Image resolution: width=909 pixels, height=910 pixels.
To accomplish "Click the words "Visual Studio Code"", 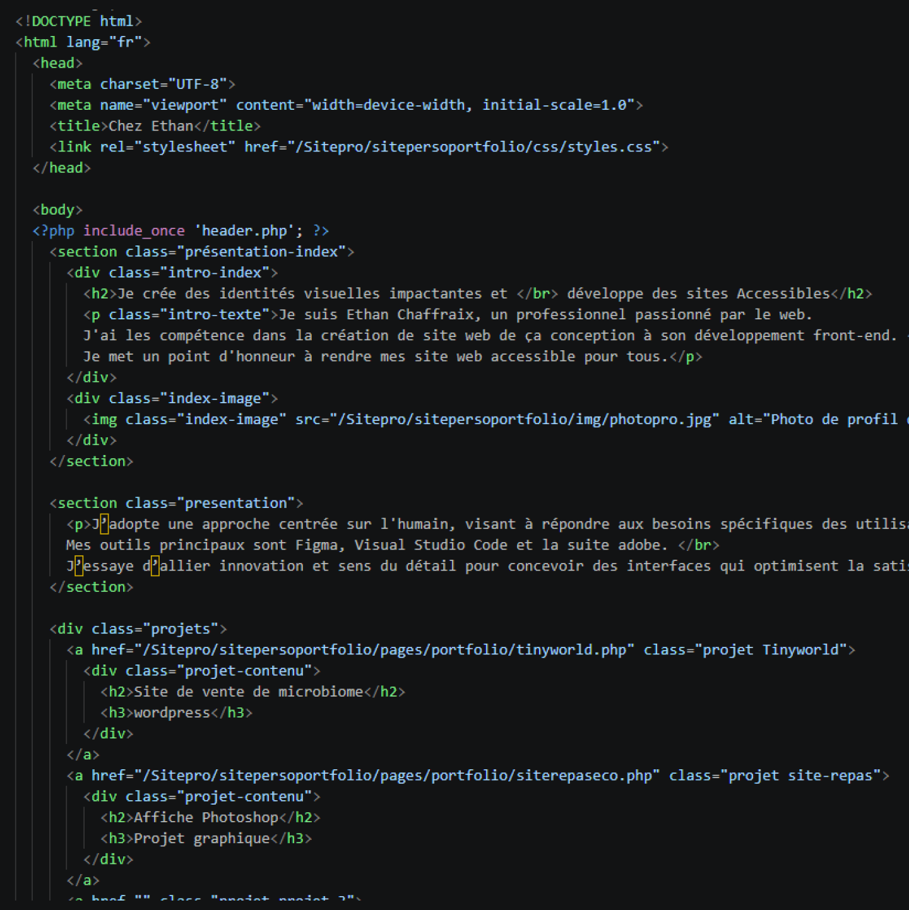I will click(x=431, y=545).
